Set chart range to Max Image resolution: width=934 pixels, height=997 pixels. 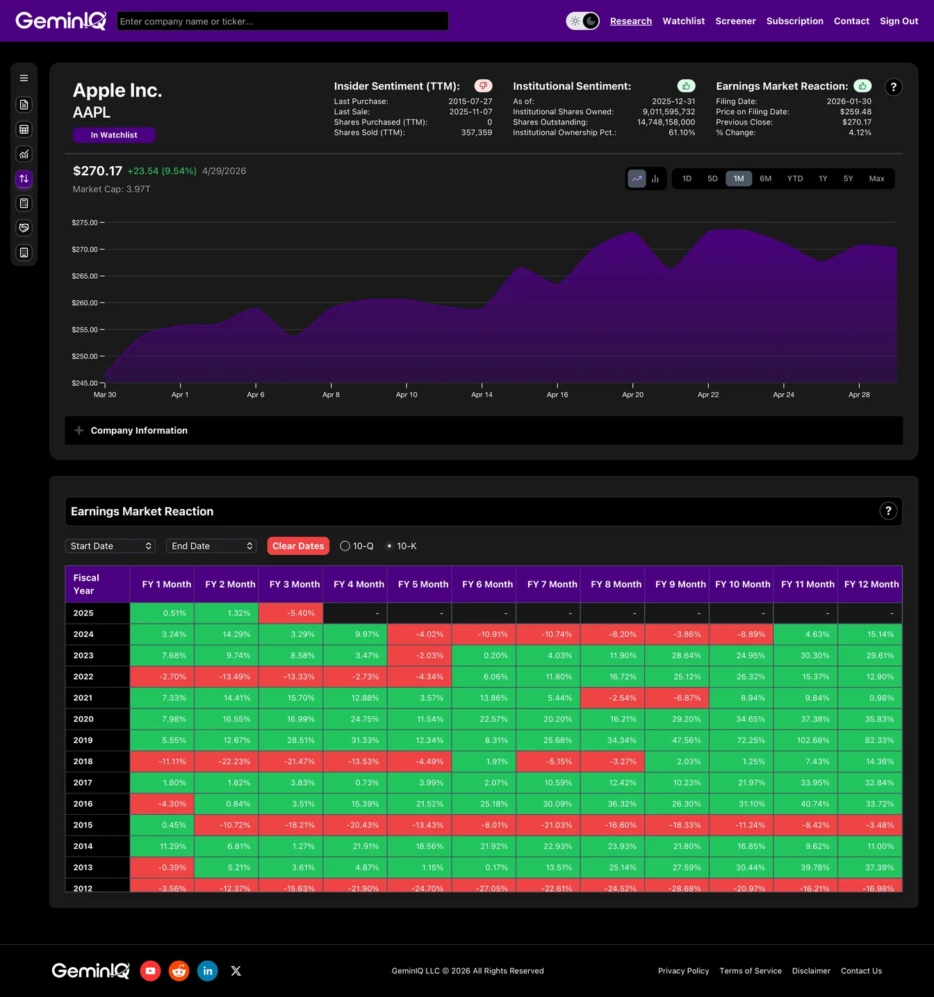(876, 179)
